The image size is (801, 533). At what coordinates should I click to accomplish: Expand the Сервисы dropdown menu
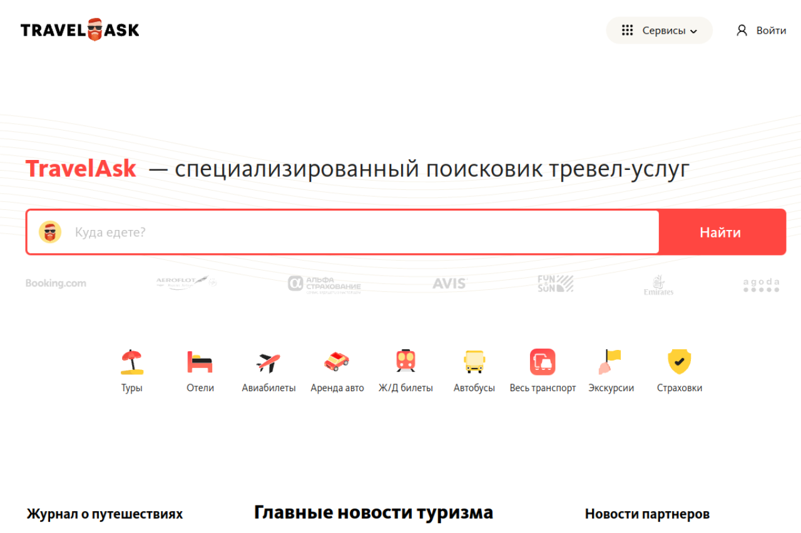[659, 31]
